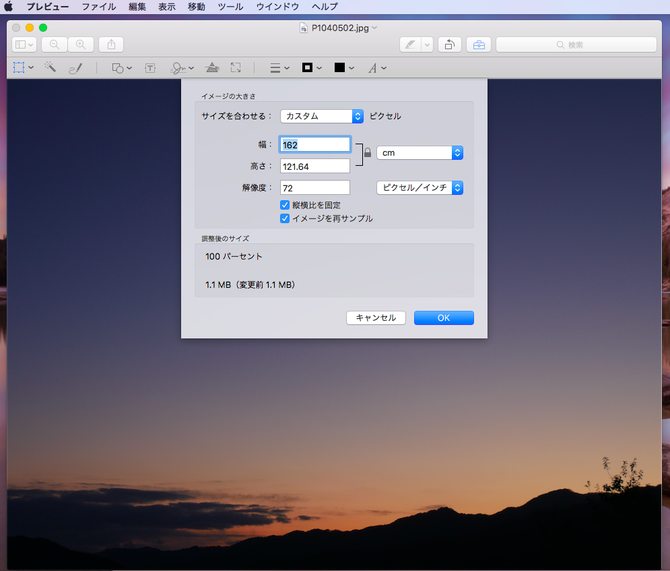Click the キャンセル button
670x571 pixels.
376,318
